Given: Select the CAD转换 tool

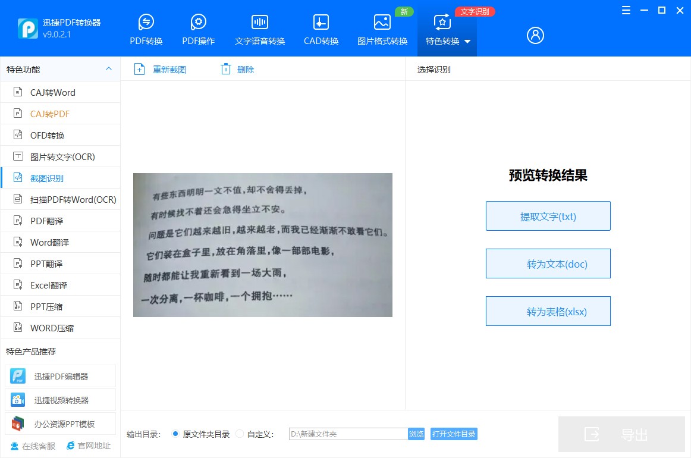Looking at the screenshot, I should (321, 28).
